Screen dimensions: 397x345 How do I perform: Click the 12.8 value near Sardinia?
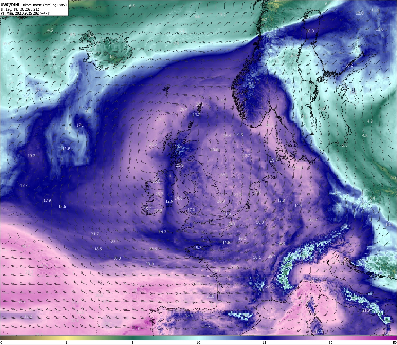[319, 331]
